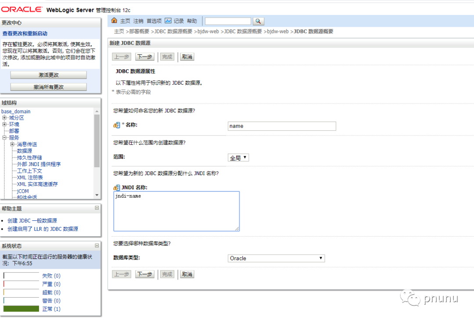Select 服务 label in domain tree
Viewport: 474px width, 320px height.
(14, 138)
